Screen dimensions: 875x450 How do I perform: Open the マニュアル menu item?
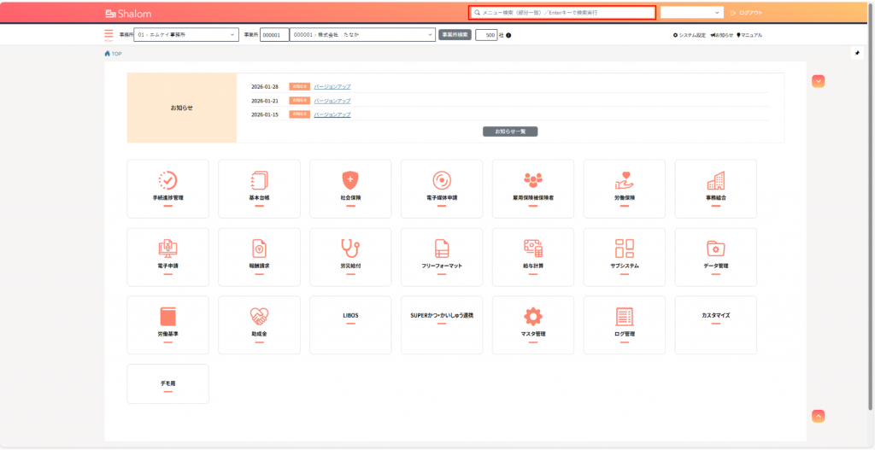[x=749, y=35]
